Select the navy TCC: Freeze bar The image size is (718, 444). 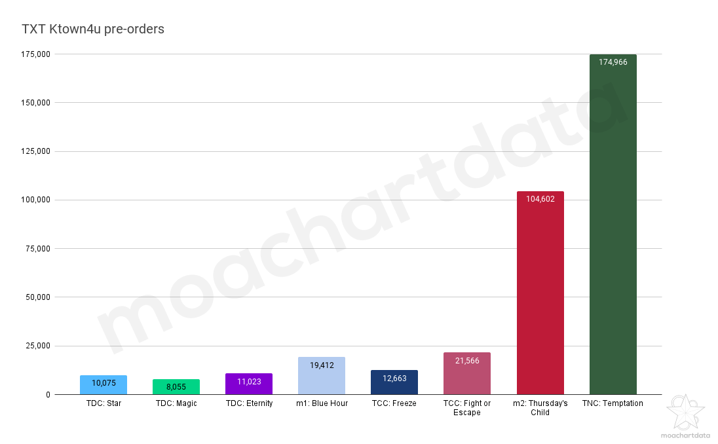(x=394, y=382)
